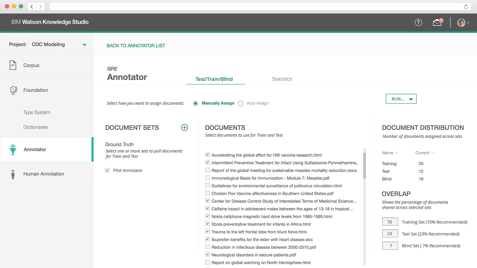477x268 pixels.
Task: Click the Corpus document icon
Action: coord(13,65)
